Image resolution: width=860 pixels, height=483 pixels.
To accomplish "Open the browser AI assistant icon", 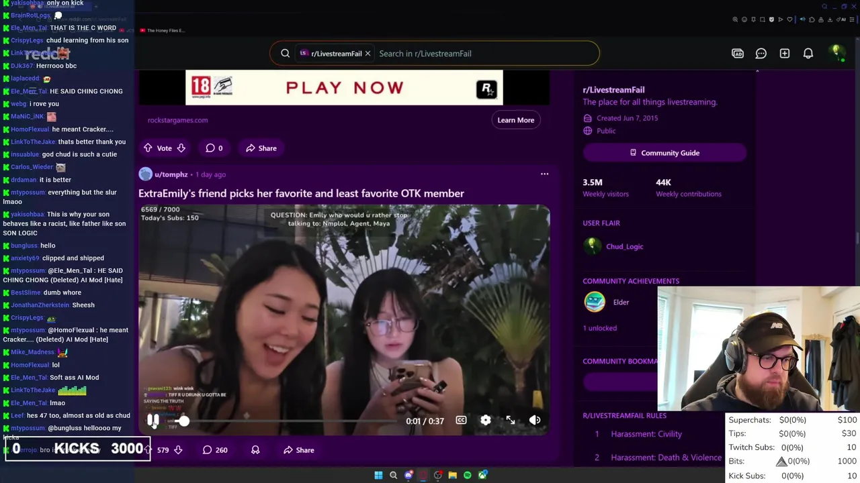I will (x=841, y=19).
